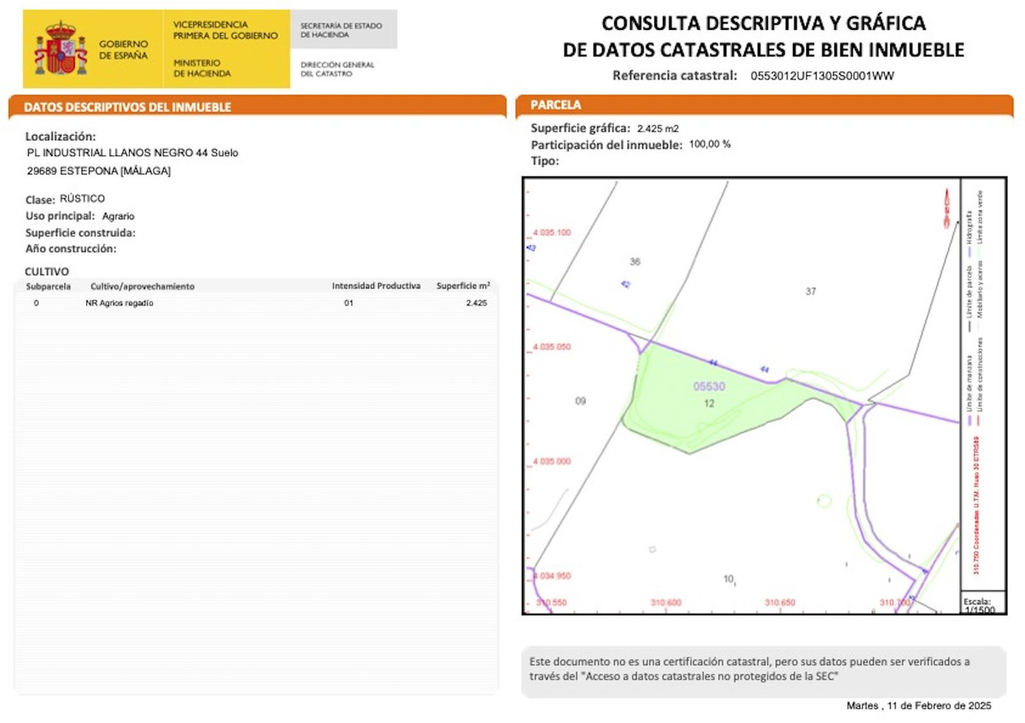The image size is (1025, 723).
Task: Click the Escala 1/1500 box
Action: [x=978, y=605]
